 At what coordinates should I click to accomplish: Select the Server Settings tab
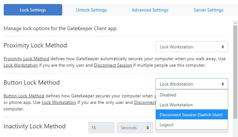[x=208, y=10]
